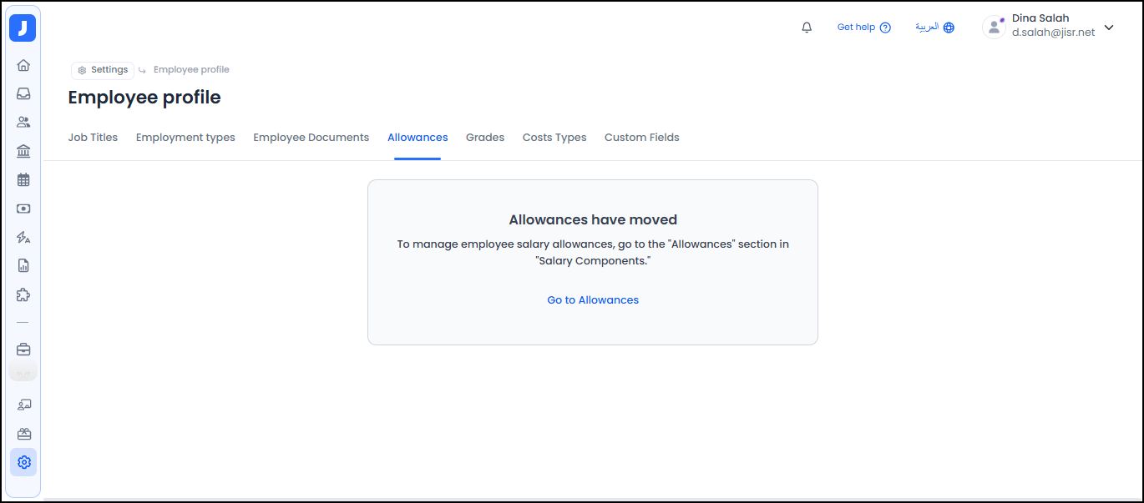The image size is (1144, 503).
Task: Click the Go to Allowances link
Action: click(593, 299)
